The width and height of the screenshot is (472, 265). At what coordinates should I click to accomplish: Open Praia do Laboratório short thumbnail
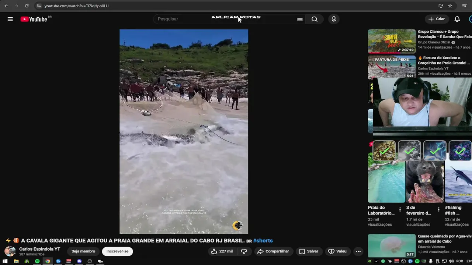click(386, 177)
